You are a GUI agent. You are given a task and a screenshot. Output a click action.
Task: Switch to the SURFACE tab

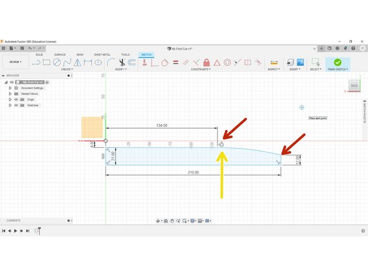pyautogui.click(x=60, y=55)
